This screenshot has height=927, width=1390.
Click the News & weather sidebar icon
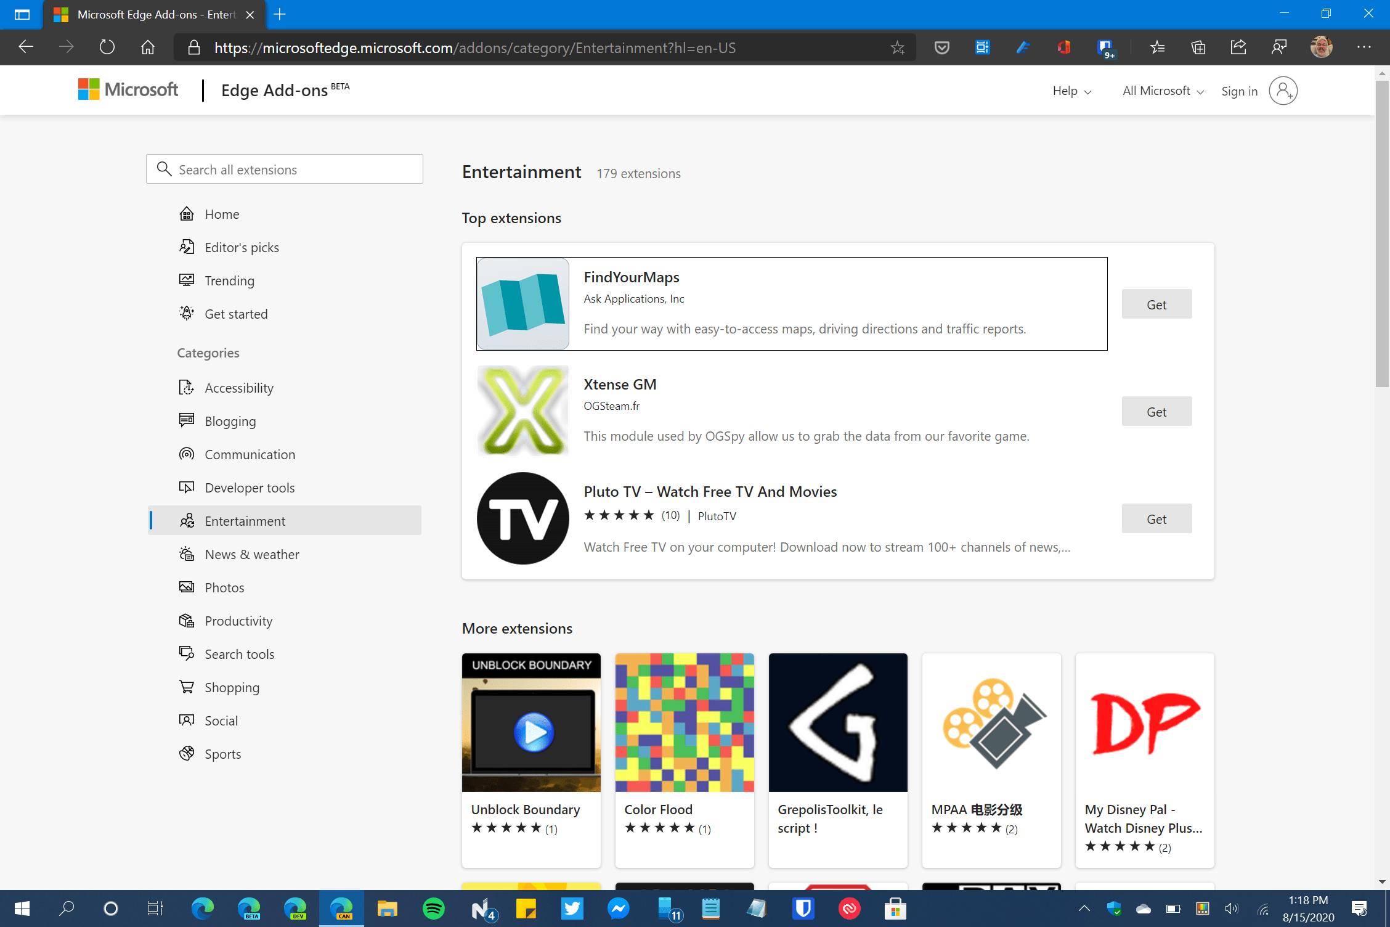click(187, 553)
